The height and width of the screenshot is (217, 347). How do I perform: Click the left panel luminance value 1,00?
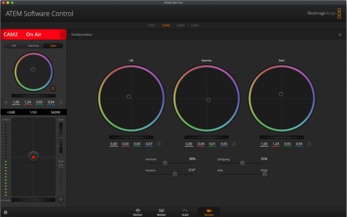pyautogui.click(x=16, y=102)
